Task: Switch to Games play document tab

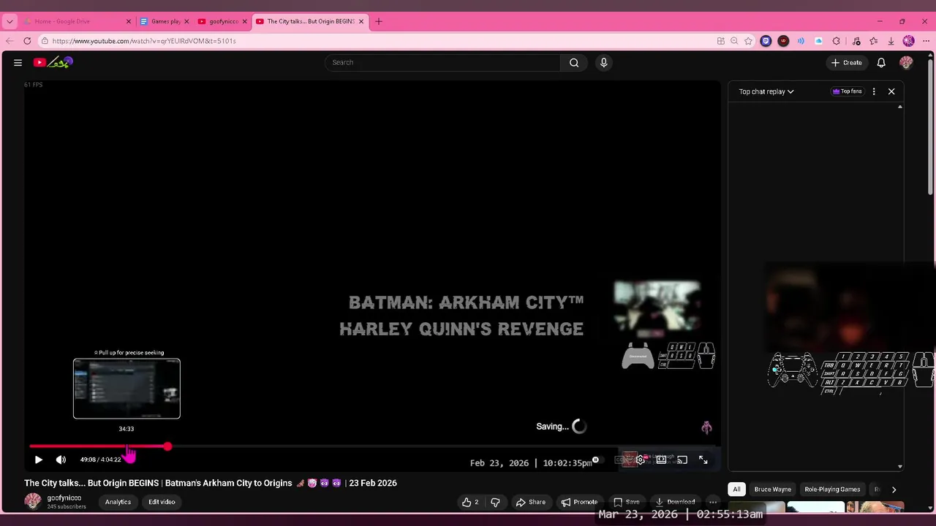Action: point(165,21)
